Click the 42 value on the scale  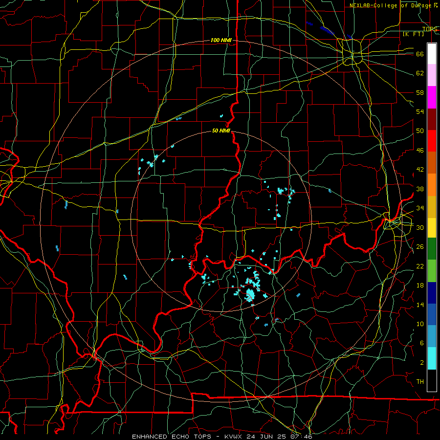pos(420,170)
